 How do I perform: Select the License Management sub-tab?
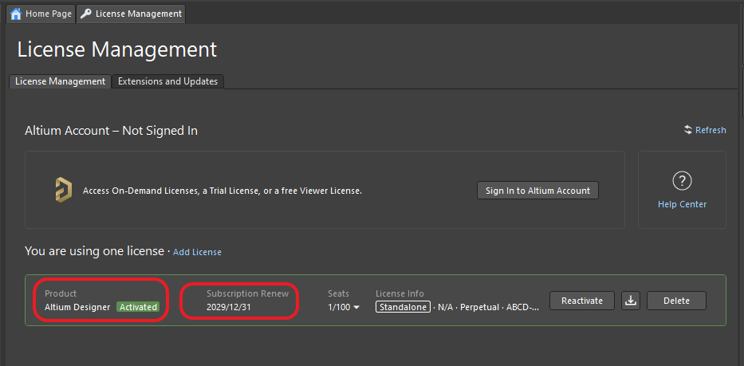click(61, 81)
